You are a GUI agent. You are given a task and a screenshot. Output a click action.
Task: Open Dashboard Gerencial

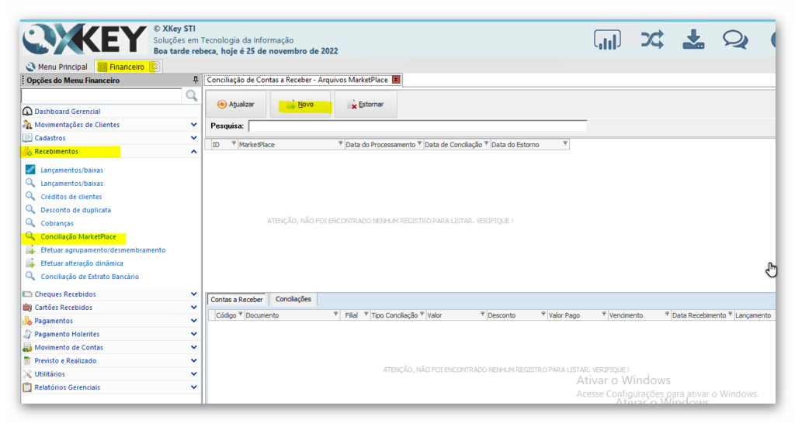(68, 112)
